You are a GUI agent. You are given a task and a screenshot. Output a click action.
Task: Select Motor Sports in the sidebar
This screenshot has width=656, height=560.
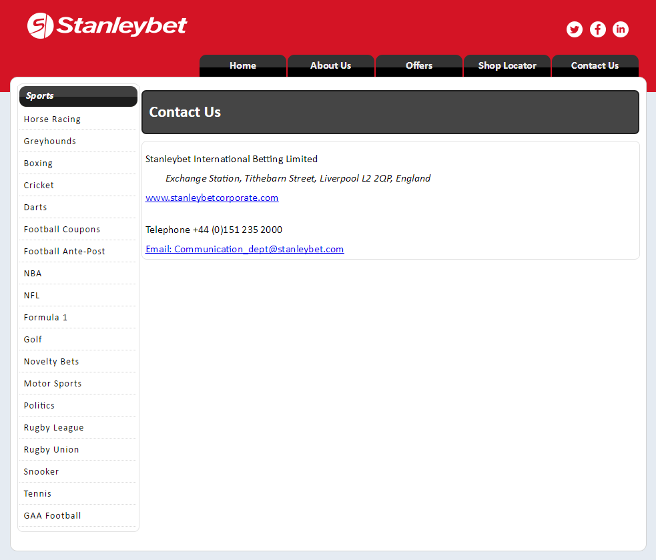click(77, 384)
